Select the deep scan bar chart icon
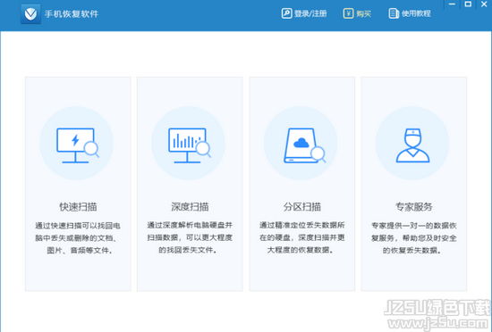 (190, 145)
